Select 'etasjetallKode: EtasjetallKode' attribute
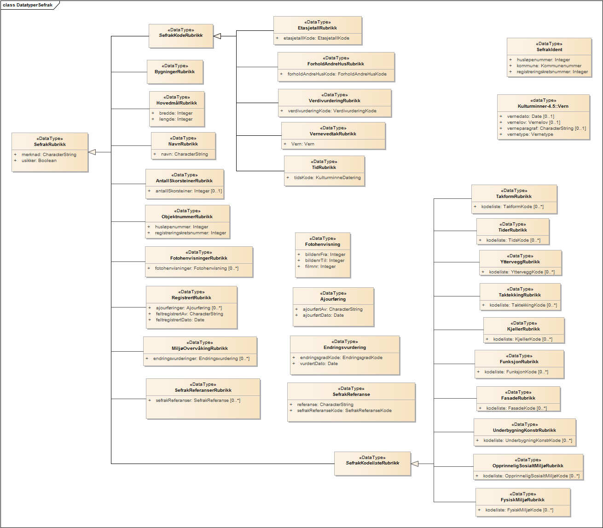Image resolution: width=603 pixels, height=528 pixels. 316,38
